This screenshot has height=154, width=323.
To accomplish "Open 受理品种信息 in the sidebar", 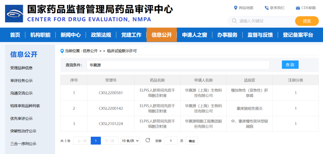I will point(22,68).
